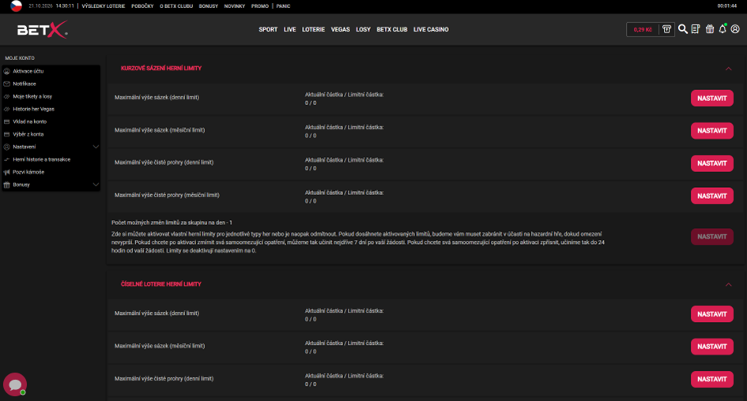747x401 pixels.
Task: Set Kurzové sázení daily max bet limit
Action: pyautogui.click(x=711, y=99)
